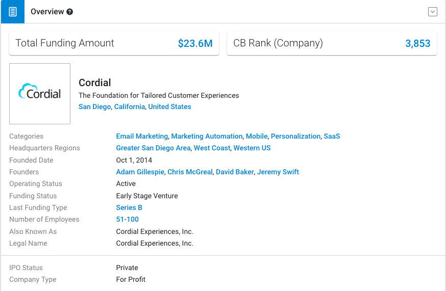Click the Also Known As 'Cordial Experiences, Inc.' value

click(x=155, y=231)
